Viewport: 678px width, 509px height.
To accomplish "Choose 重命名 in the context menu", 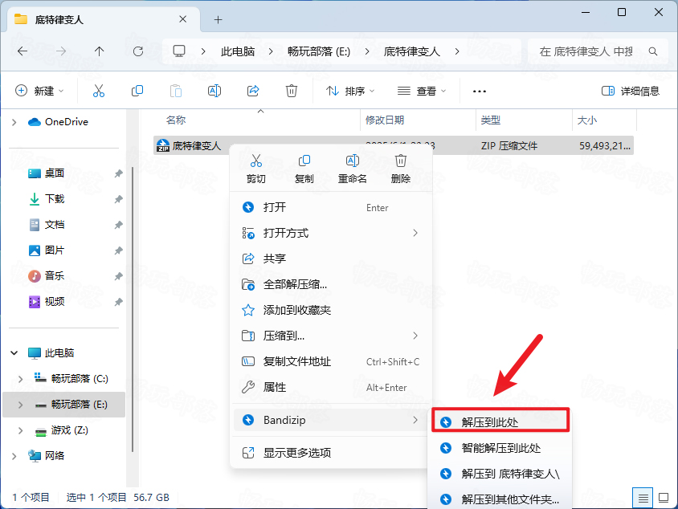I will tap(353, 169).
